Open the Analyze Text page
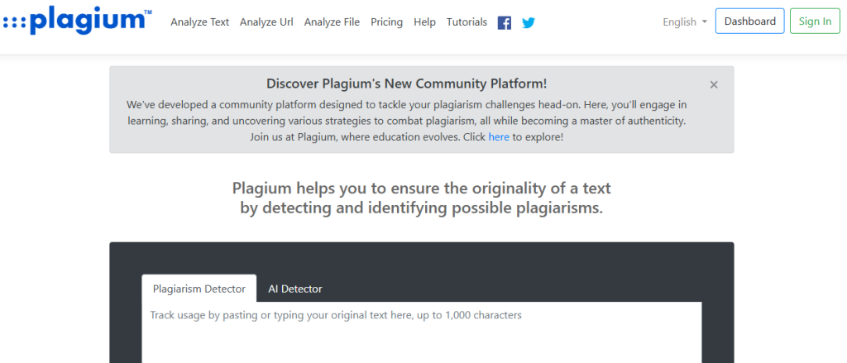 (x=200, y=22)
